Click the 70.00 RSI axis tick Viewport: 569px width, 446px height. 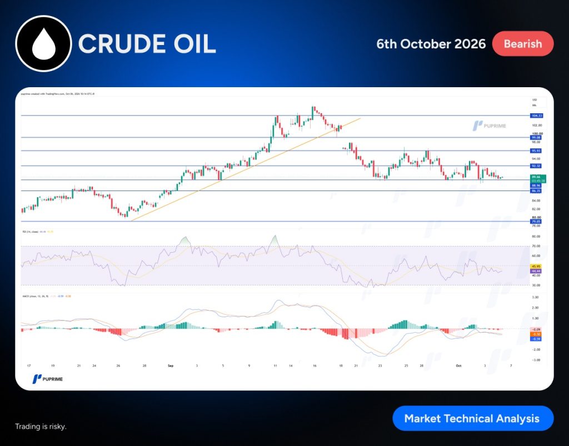536,246
